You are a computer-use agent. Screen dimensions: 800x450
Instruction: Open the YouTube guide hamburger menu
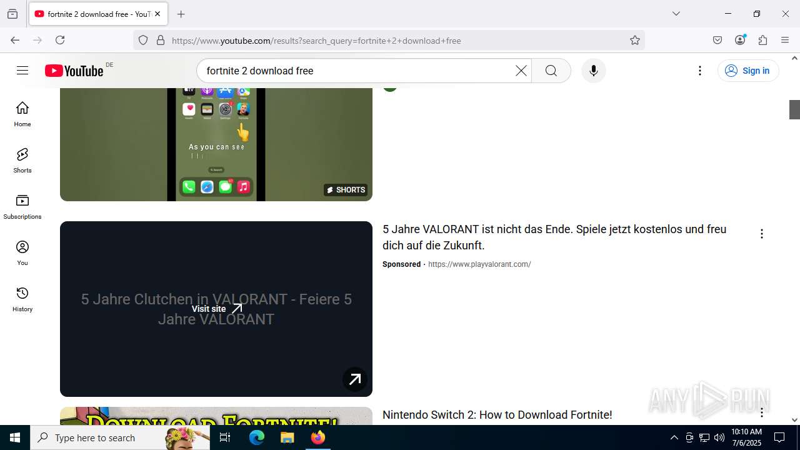(22, 71)
